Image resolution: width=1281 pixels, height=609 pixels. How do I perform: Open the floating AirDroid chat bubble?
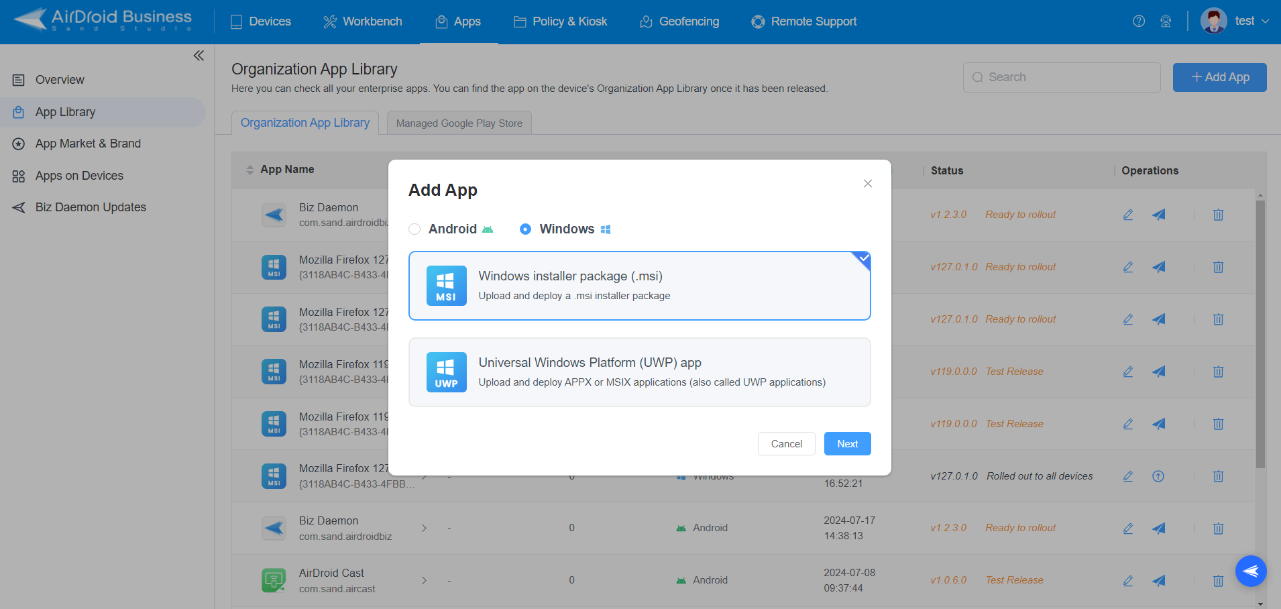[x=1250, y=571]
